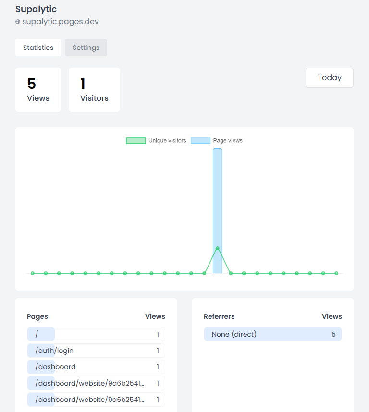Toggle the green Unique visitors legend swatch
Viewport: 369px width, 412px height.
pyautogui.click(x=135, y=141)
